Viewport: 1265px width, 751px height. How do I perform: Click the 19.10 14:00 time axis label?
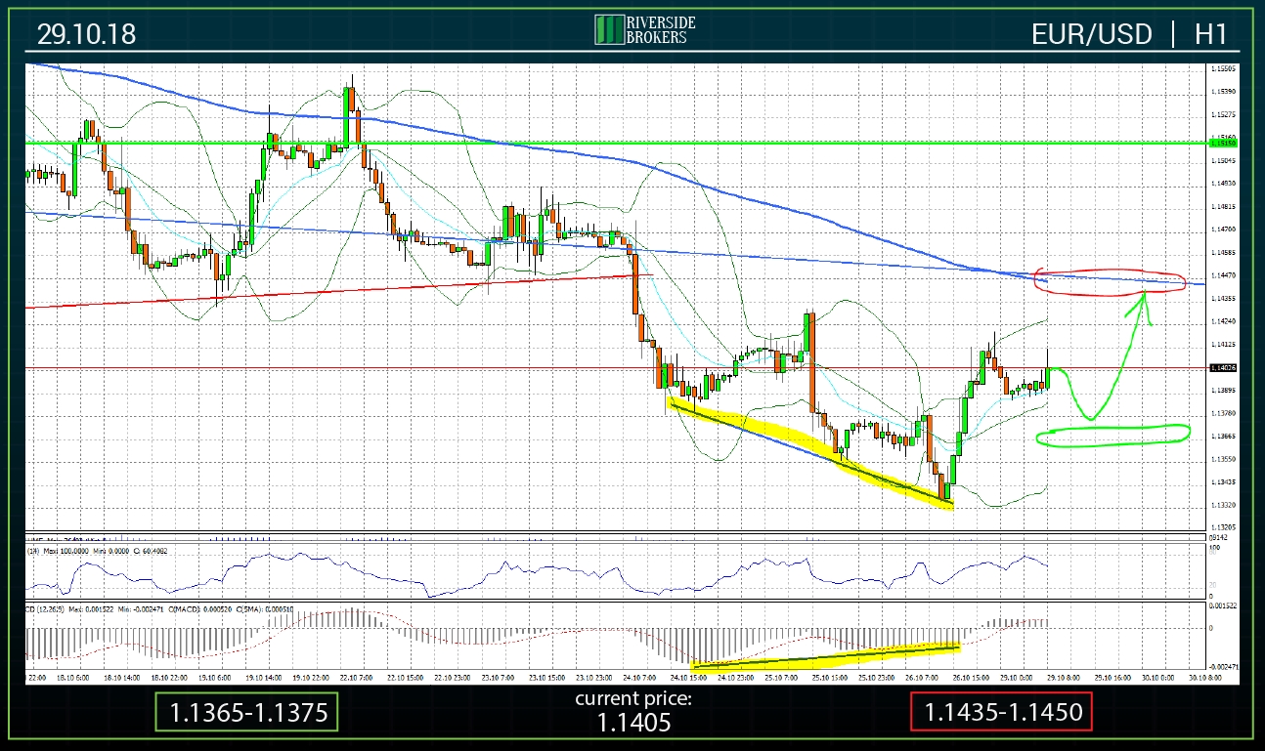click(x=264, y=677)
